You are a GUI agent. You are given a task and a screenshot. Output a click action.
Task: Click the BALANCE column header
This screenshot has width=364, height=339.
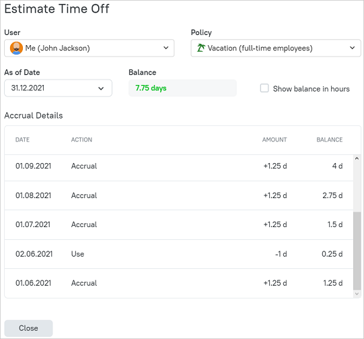(x=330, y=140)
